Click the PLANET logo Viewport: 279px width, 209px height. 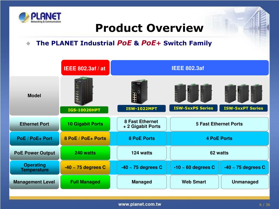coord(40,17)
